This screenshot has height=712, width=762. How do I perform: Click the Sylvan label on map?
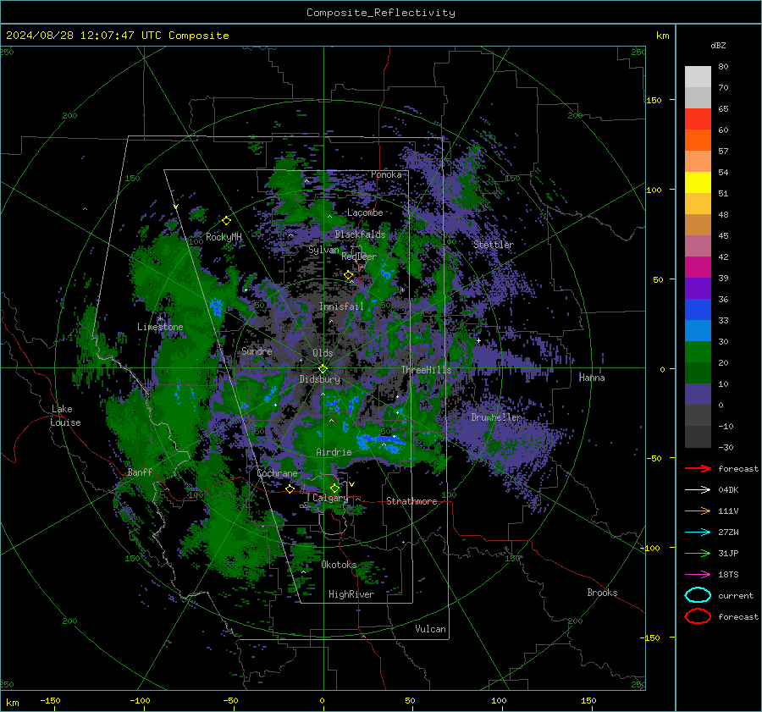[323, 250]
